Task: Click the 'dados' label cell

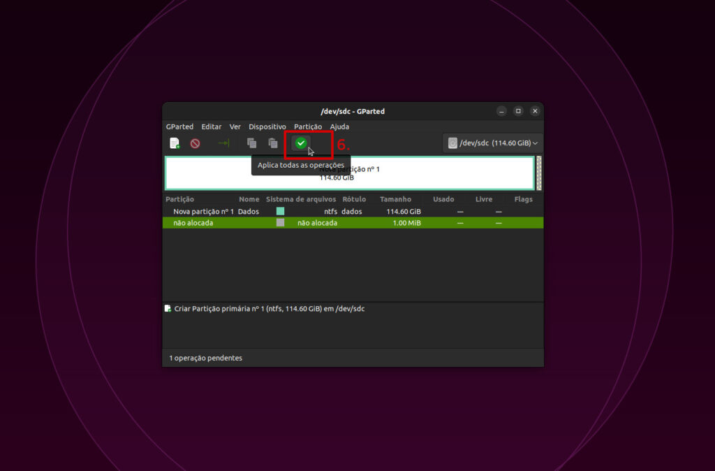Action: coord(352,211)
